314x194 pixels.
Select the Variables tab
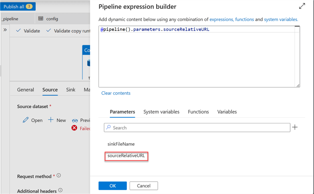[x=227, y=112]
